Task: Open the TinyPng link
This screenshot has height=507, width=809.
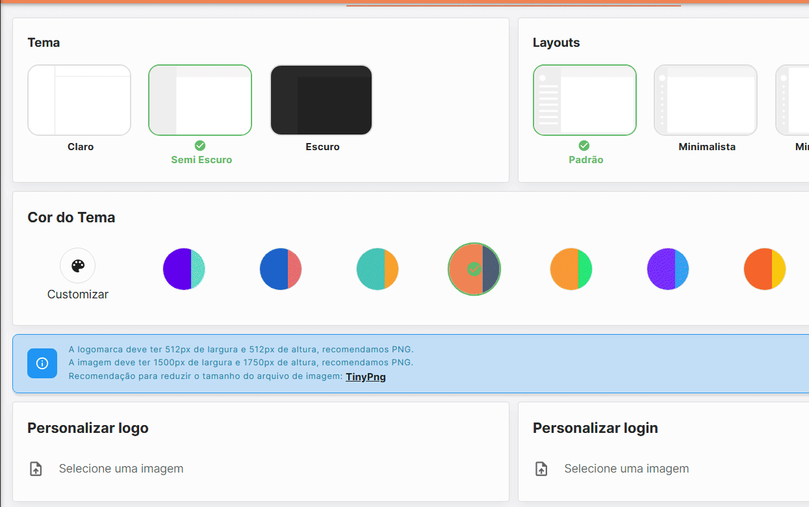Action: click(x=366, y=376)
